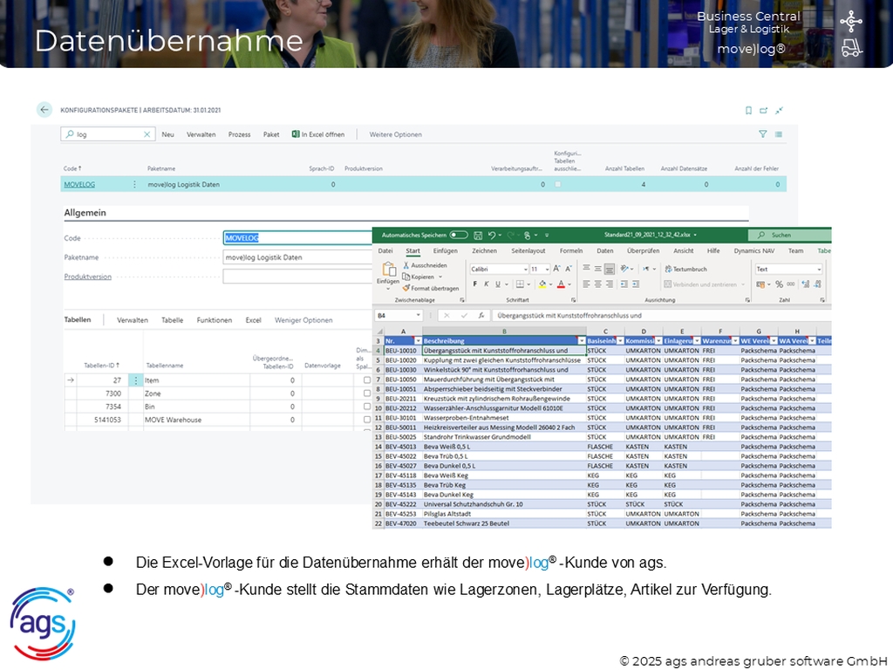Open the Nr. column filter dropdown

point(418,341)
